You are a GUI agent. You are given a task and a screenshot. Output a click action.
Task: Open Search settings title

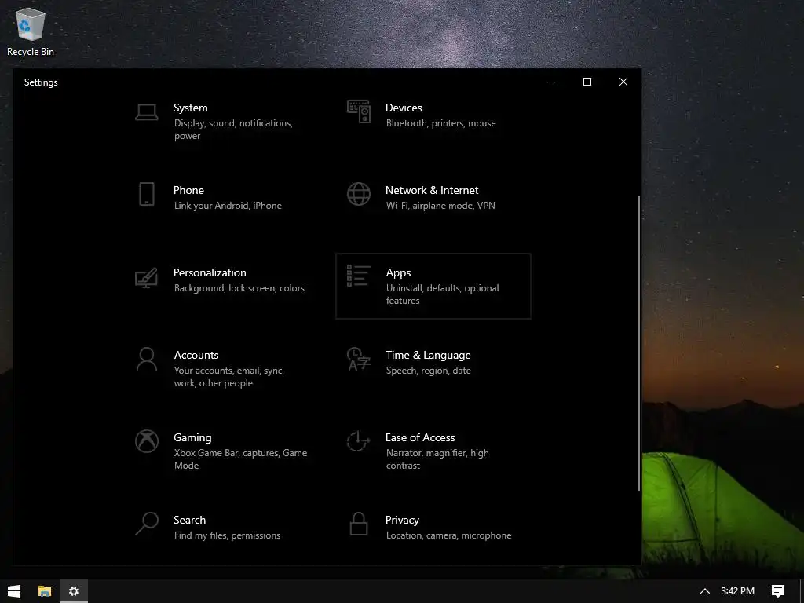(x=190, y=520)
